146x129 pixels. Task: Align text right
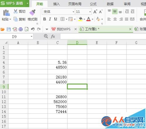coord(121,19)
